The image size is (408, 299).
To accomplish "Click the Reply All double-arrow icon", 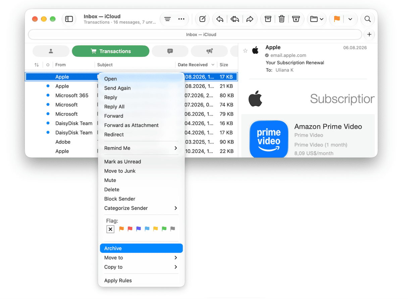I will point(235,19).
